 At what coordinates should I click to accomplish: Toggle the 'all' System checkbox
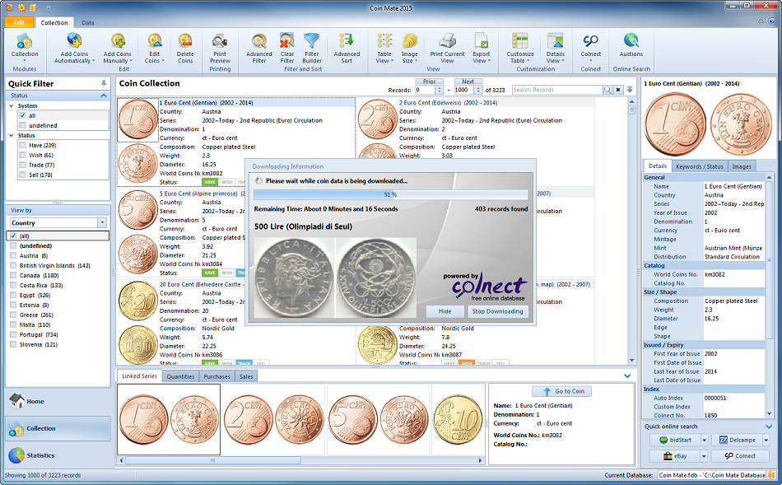[22, 115]
